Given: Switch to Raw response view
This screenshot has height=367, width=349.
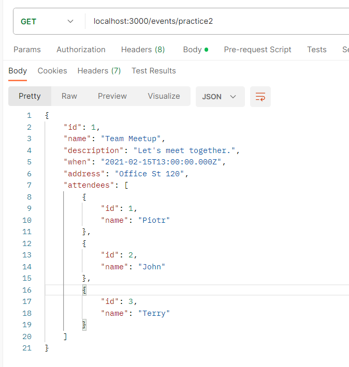Looking at the screenshot, I should click(x=69, y=96).
